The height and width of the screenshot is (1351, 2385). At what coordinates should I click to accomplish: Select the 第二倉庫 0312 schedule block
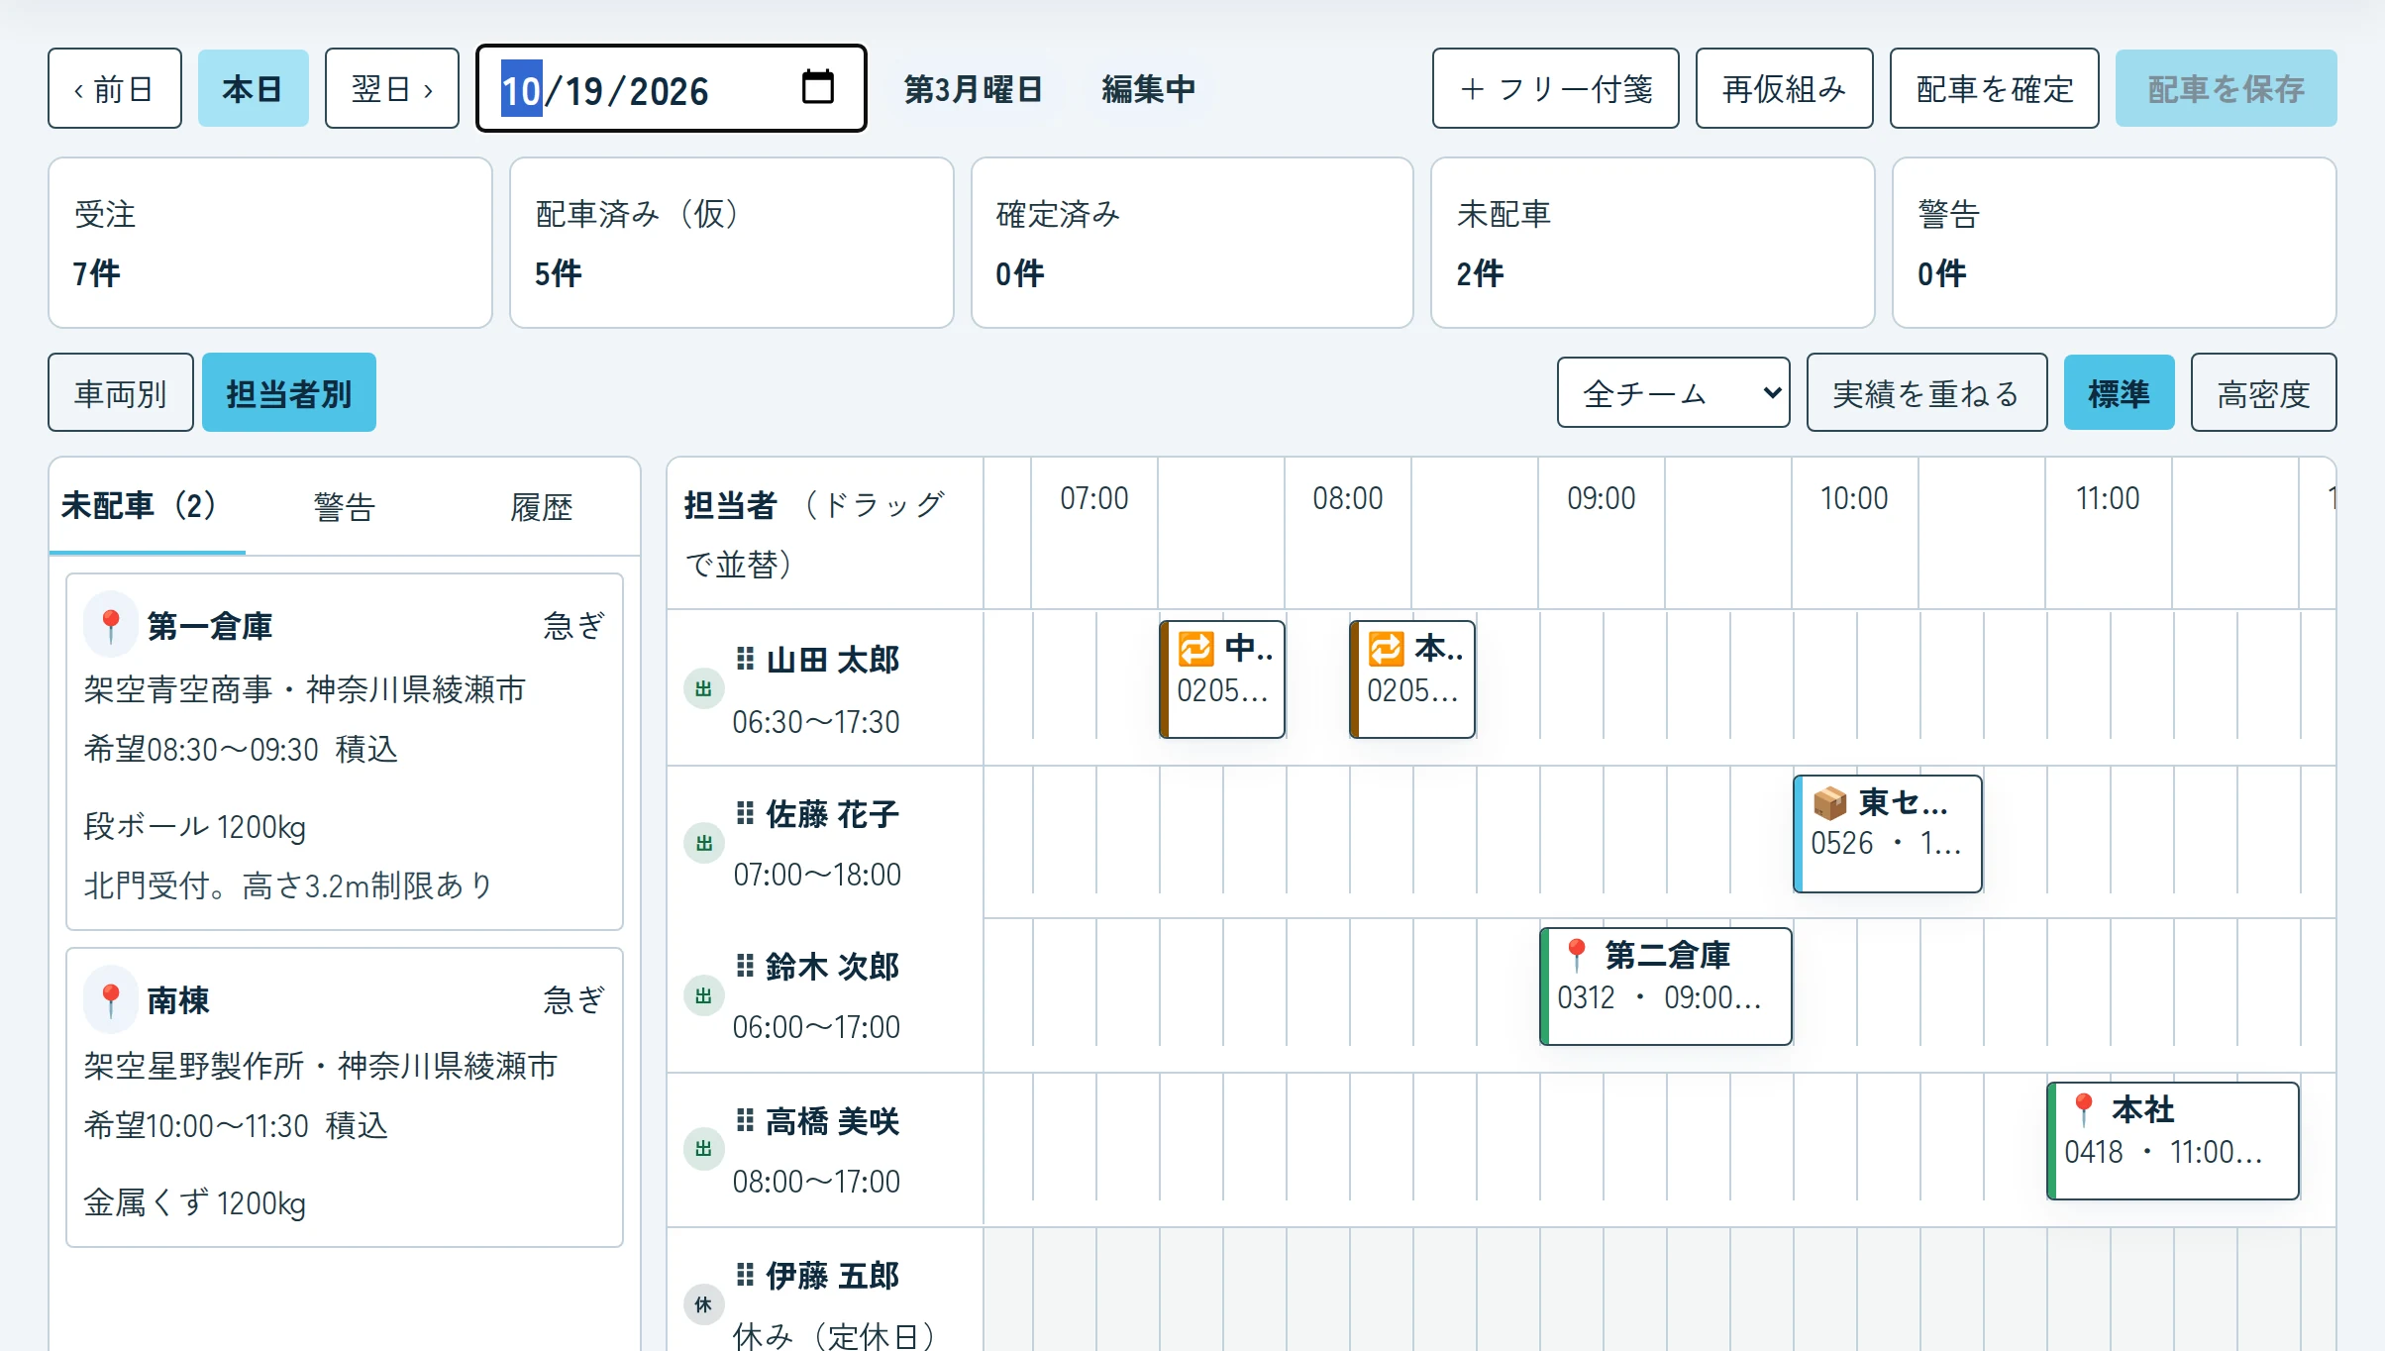(x=1665, y=986)
